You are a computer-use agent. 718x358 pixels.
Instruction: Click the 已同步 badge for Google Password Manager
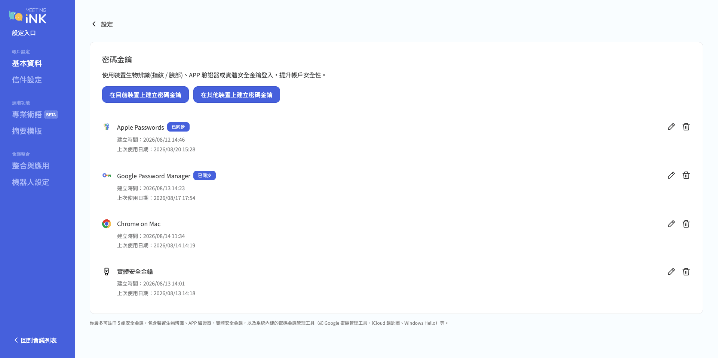[205, 176]
